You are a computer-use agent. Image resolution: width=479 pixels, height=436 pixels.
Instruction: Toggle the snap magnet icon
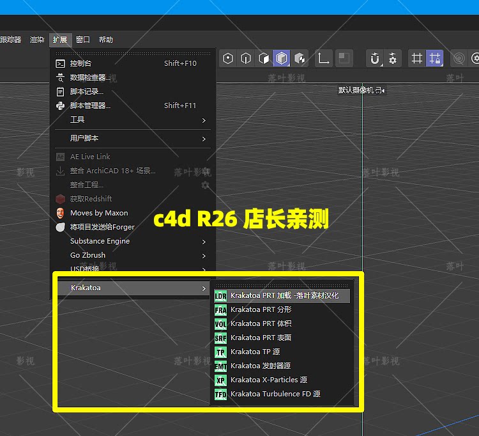tap(375, 58)
